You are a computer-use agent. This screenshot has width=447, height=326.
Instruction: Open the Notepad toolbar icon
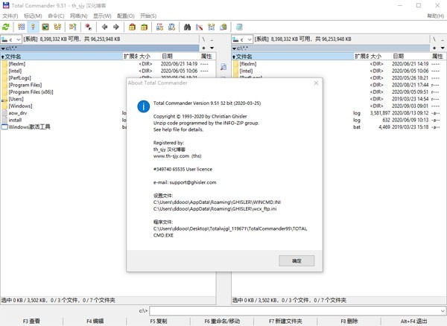click(x=239, y=27)
